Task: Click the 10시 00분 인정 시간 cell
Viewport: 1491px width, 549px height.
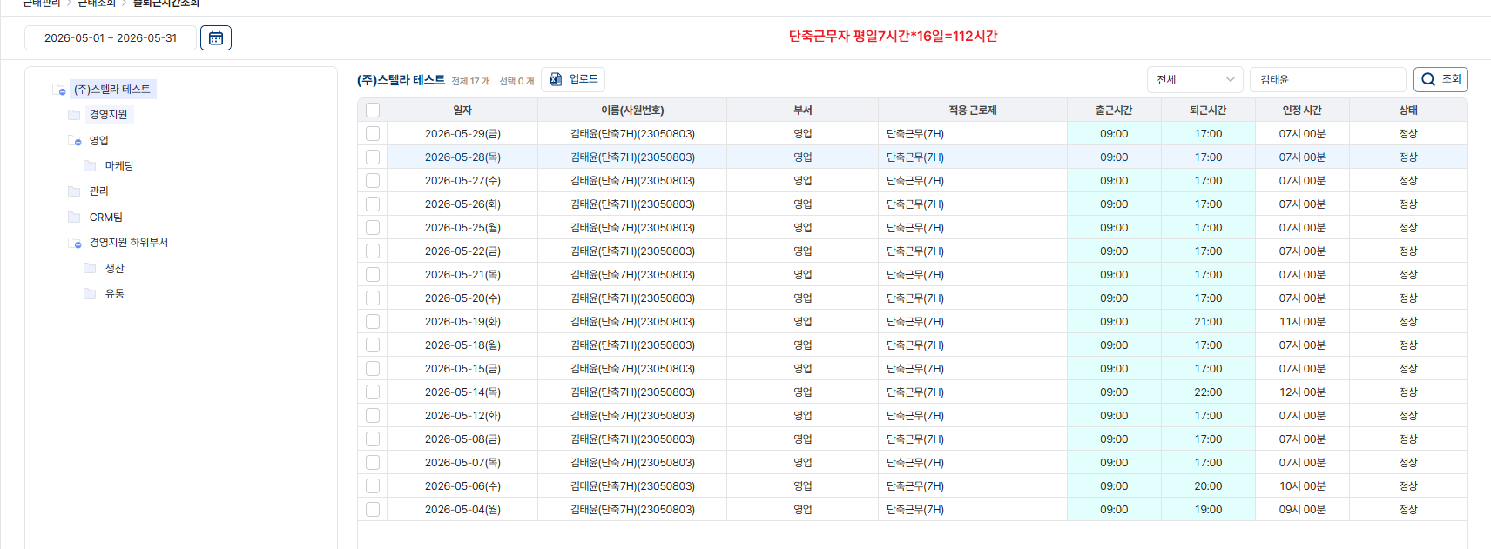Action: click(x=1302, y=485)
